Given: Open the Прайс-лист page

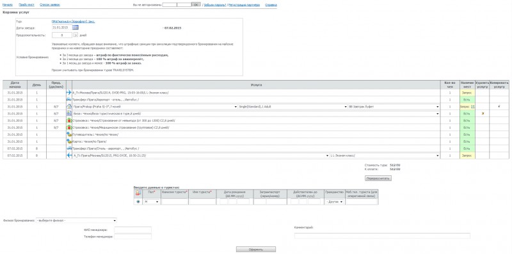Looking at the screenshot, I should click(x=26, y=5).
